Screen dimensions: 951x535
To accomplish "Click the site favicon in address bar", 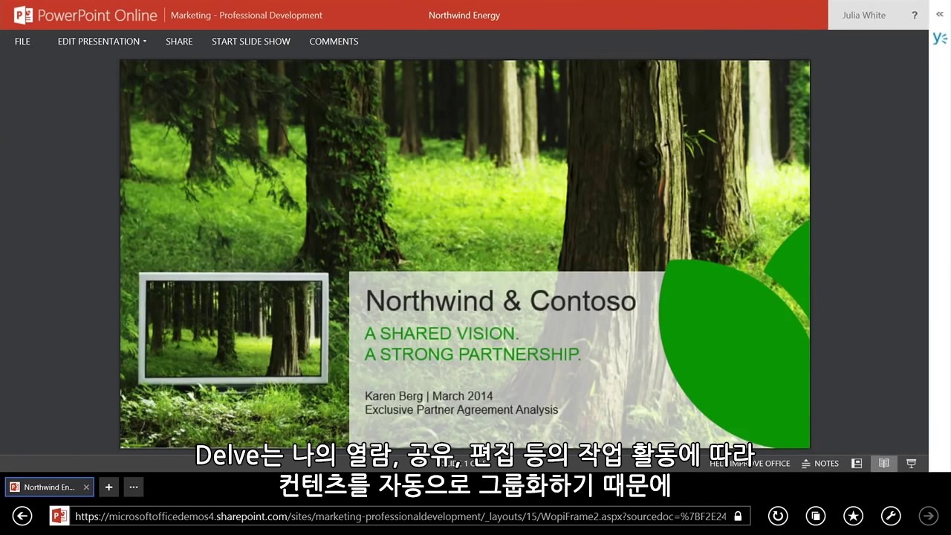I will click(59, 516).
